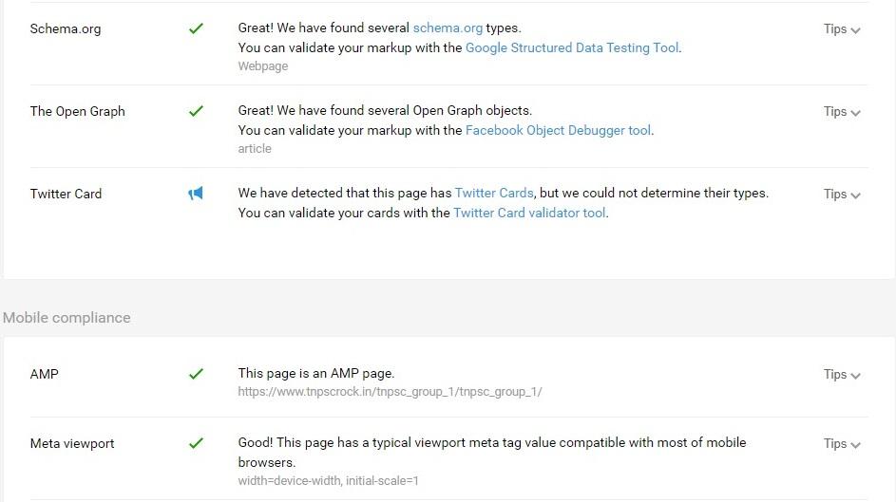Click the green checkmark beside Schema.org

click(x=196, y=28)
